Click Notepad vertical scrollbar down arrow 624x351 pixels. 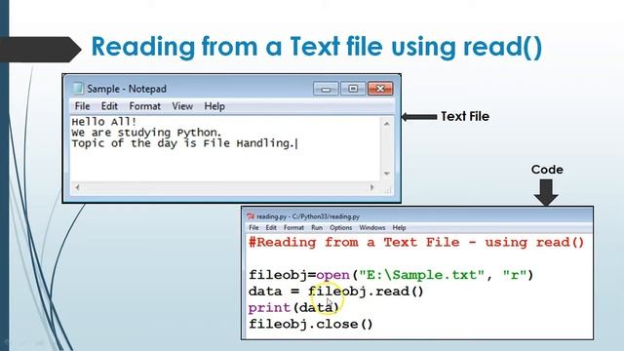[386, 174]
